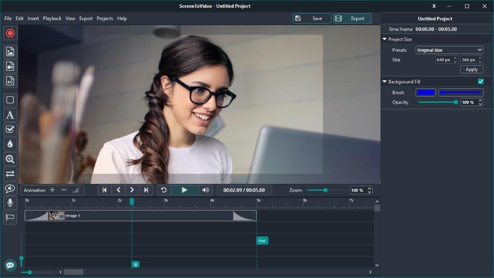494x278 pixels.
Task: Open the Add Audio tool
Action: coord(10,81)
